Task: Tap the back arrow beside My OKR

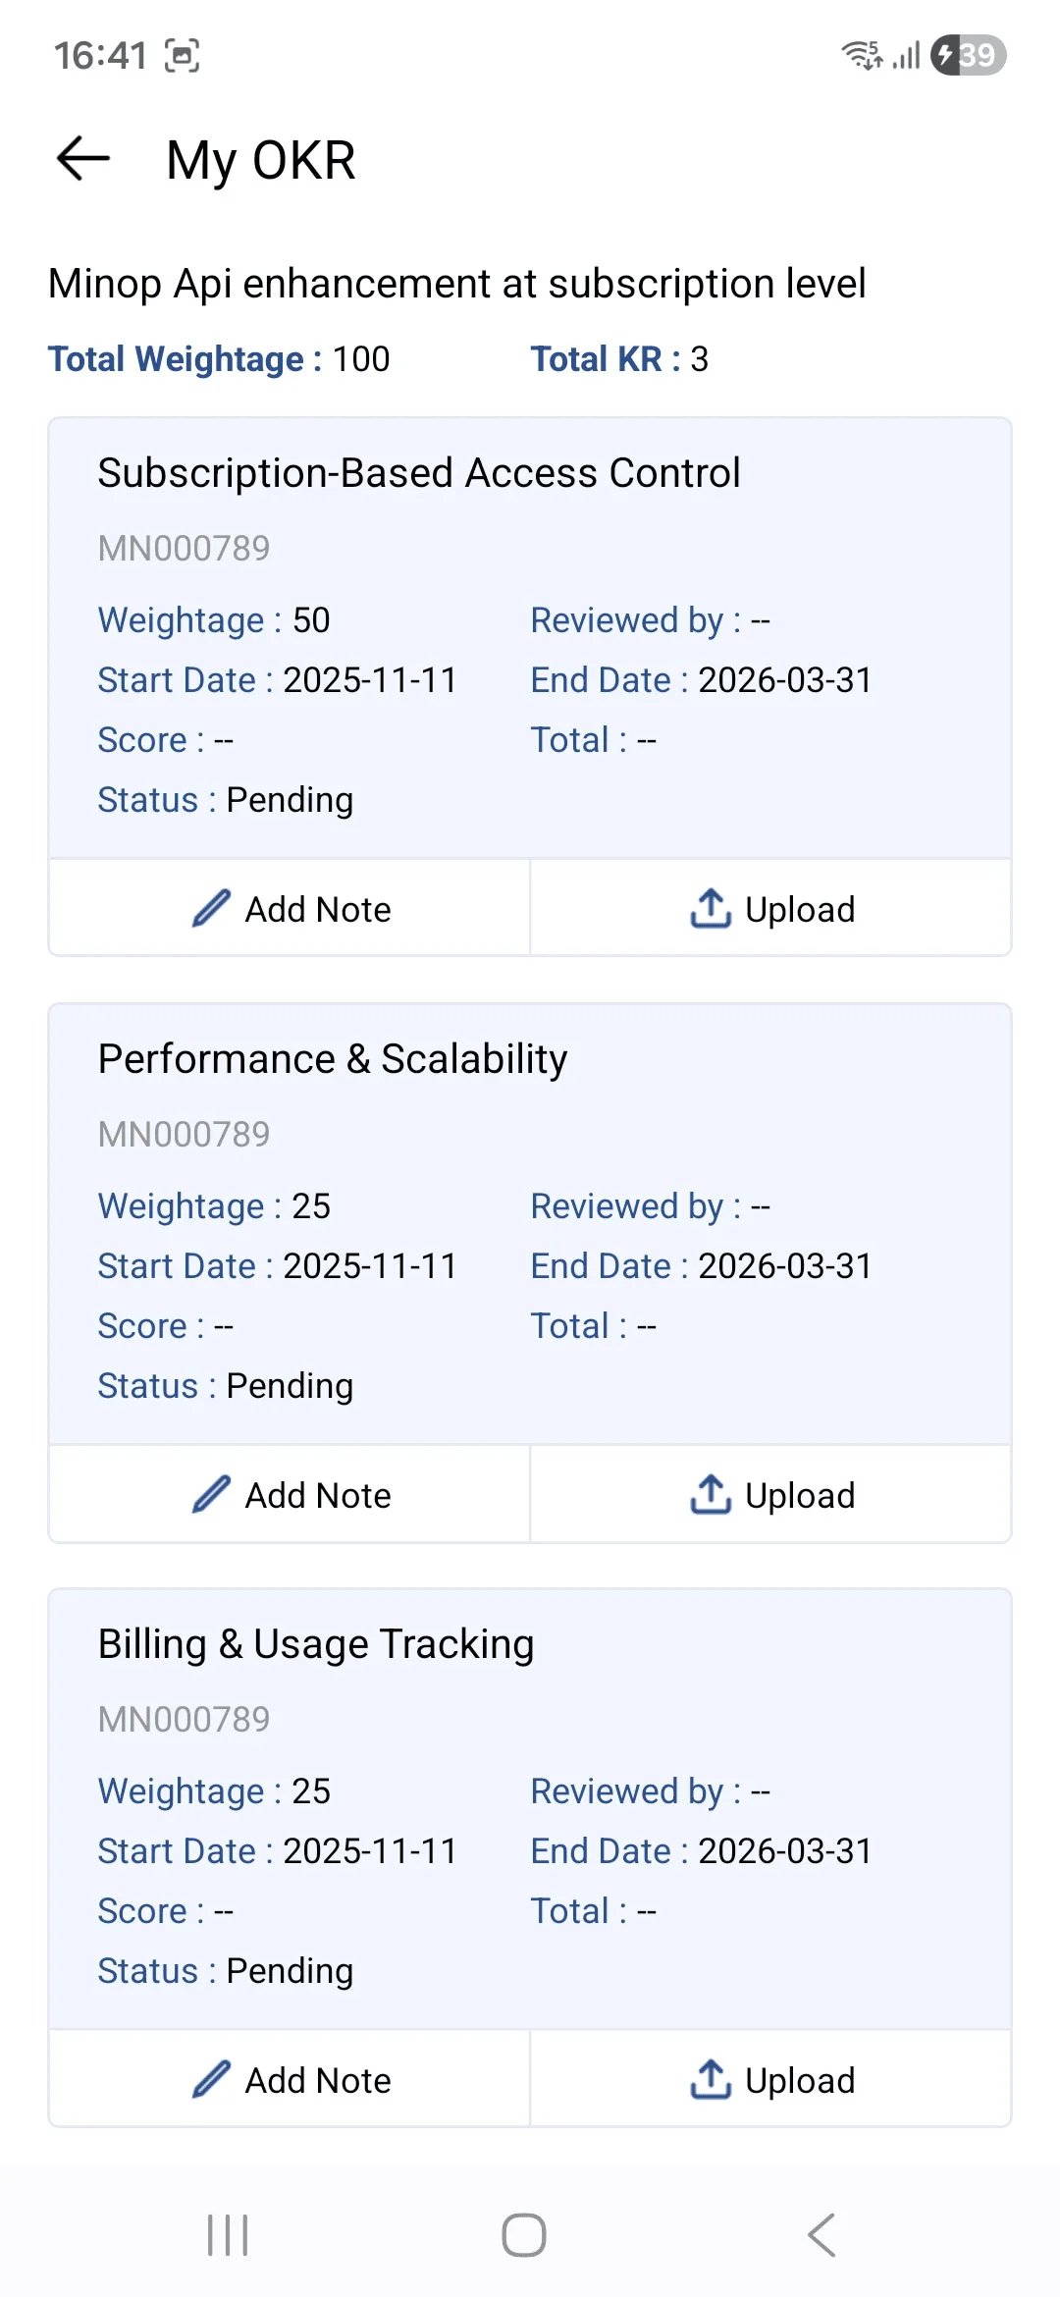Action: [83, 159]
